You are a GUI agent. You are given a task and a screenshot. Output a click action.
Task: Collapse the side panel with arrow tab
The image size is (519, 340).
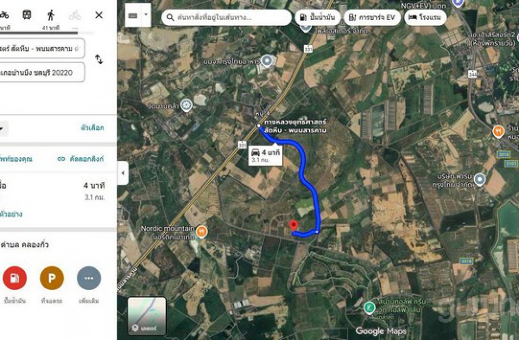123,173
